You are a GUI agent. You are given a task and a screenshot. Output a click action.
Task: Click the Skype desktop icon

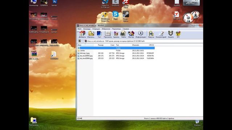115,16
